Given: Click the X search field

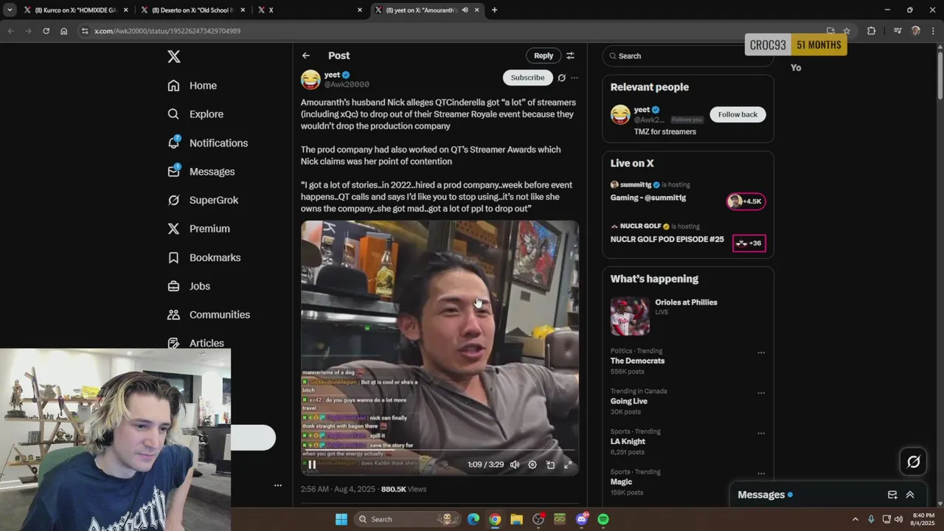Looking at the screenshot, I should tap(687, 56).
